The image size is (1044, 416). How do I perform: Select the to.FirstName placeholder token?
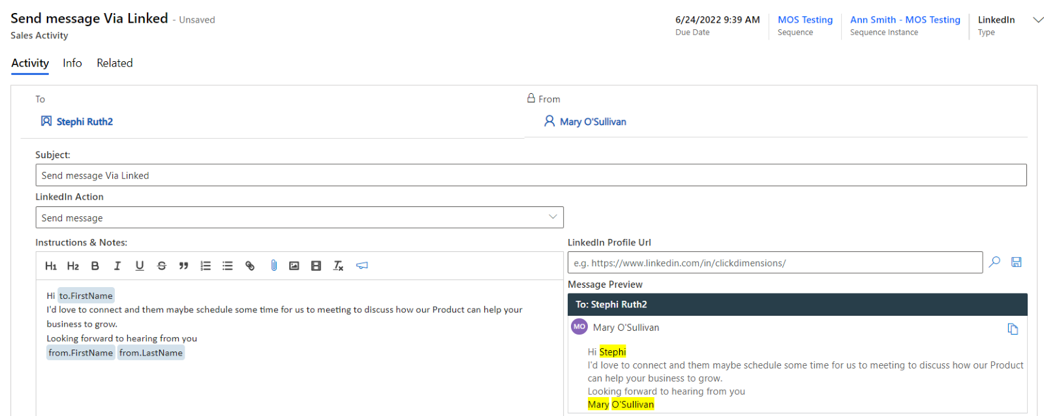coord(86,296)
